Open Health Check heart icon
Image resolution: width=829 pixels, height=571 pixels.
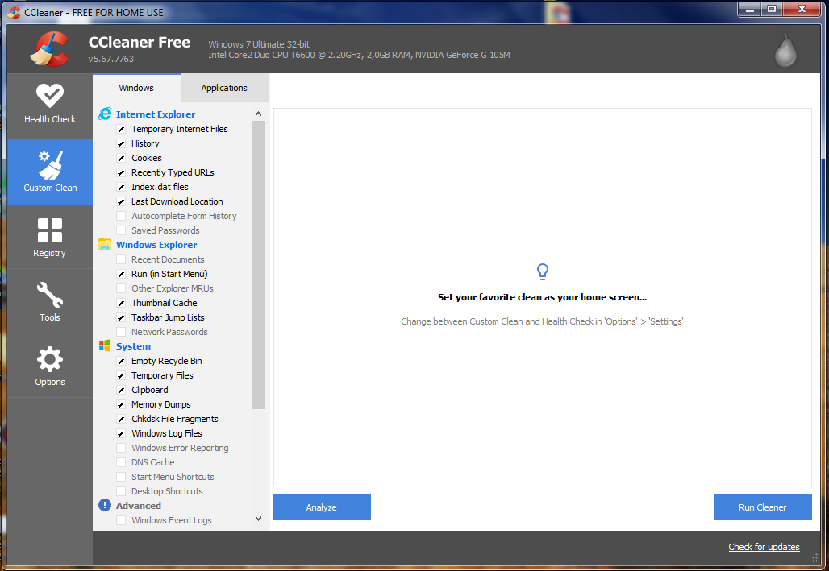coord(50,96)
